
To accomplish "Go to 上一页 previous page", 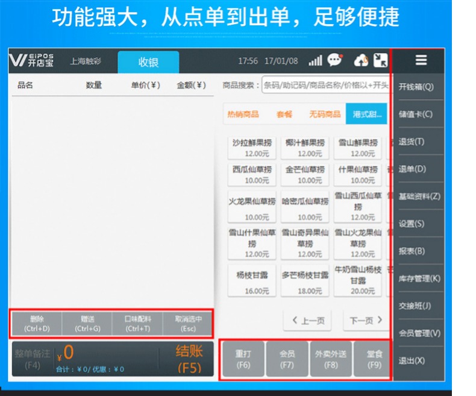I will [x=307, y=321].
